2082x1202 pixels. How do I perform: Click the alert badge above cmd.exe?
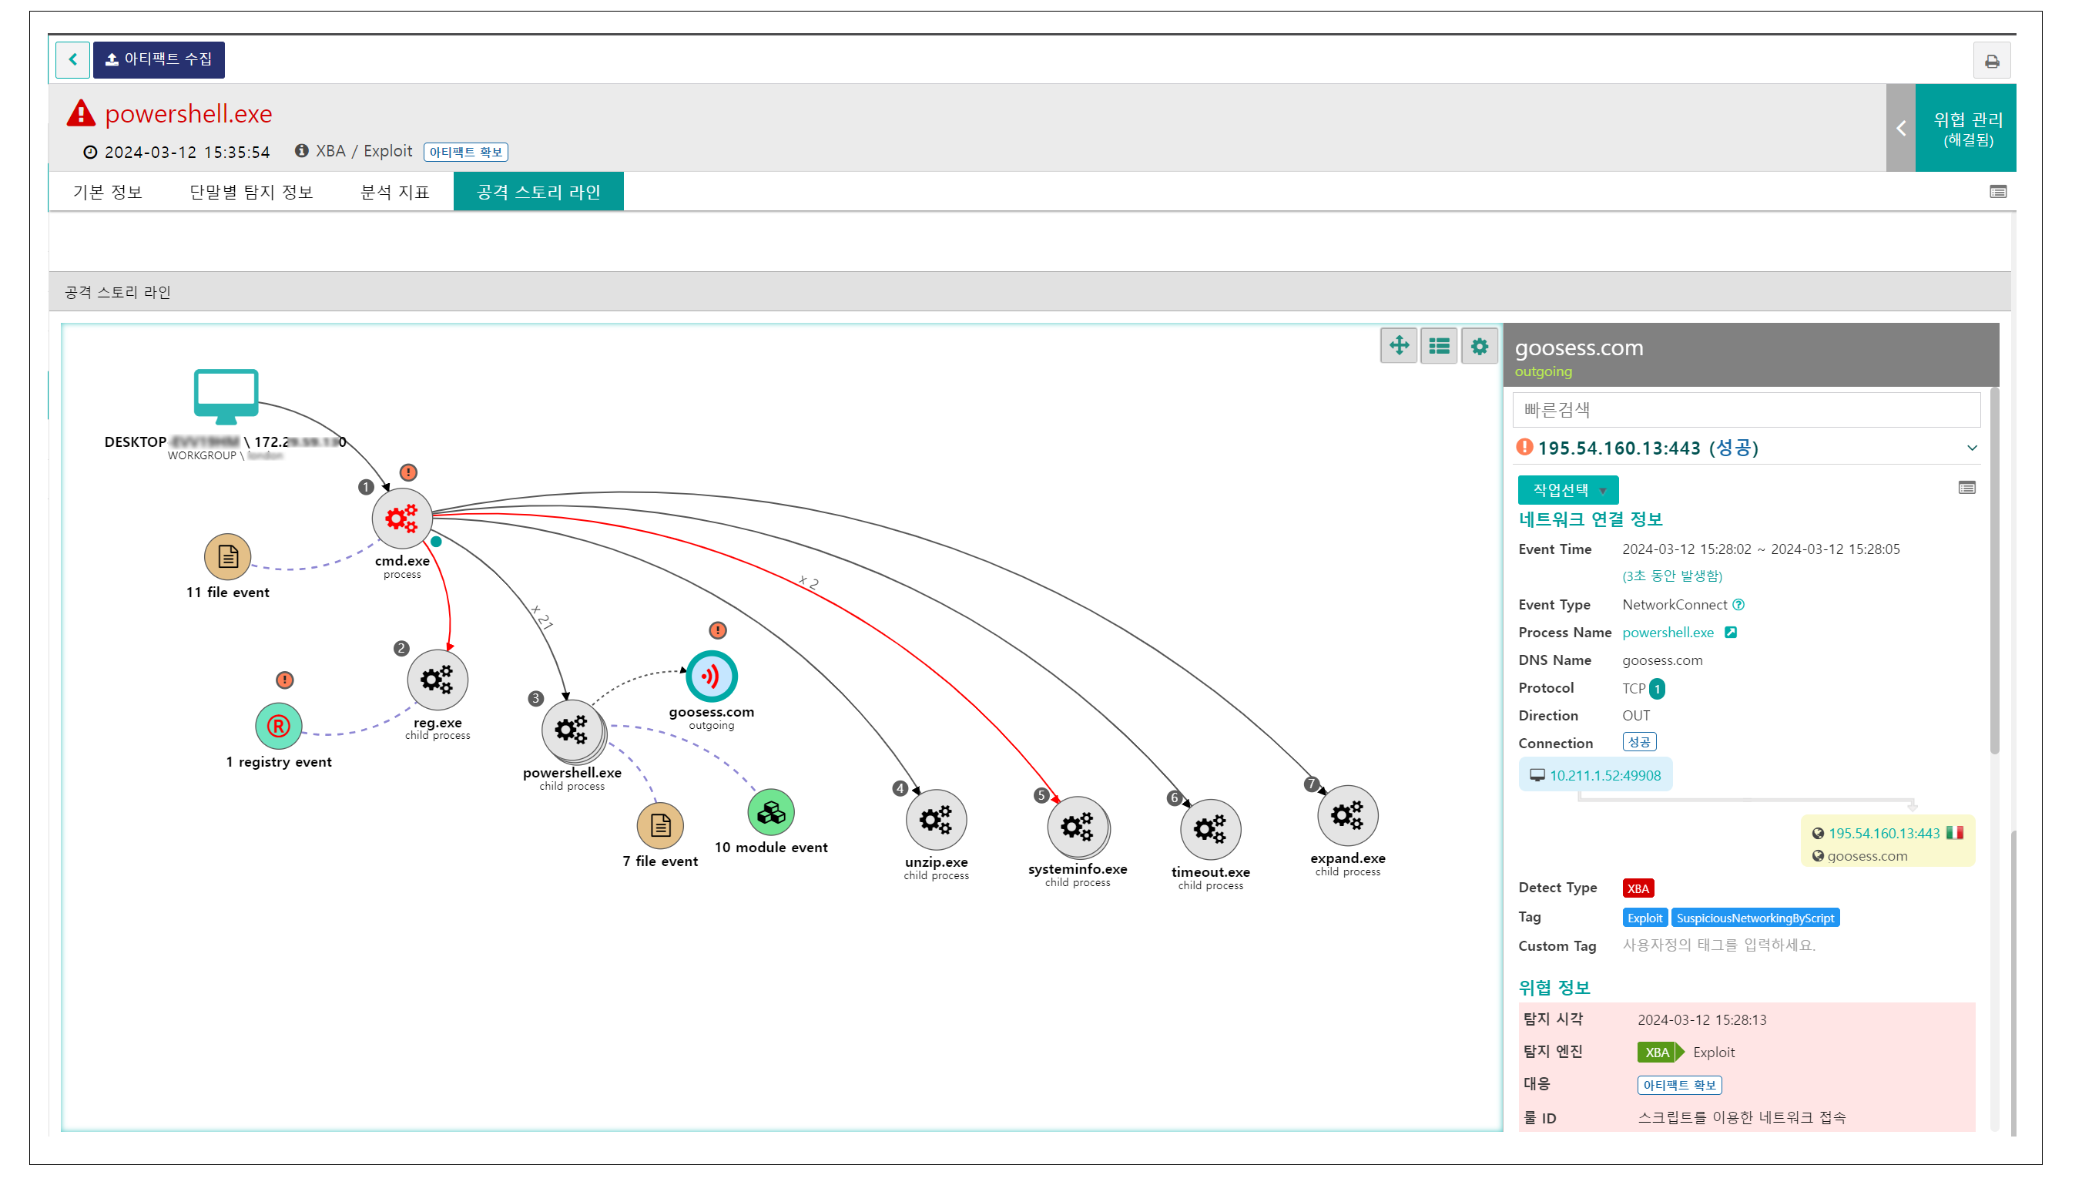(408, 472)
